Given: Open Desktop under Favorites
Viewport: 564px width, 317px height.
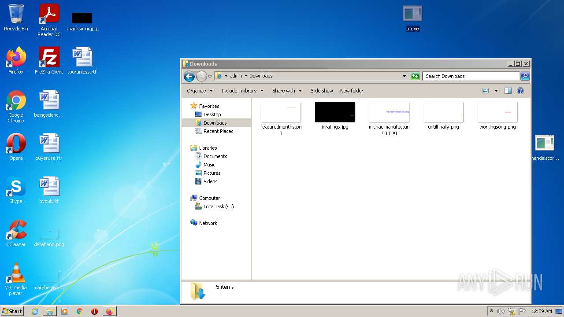Looking at the screenshot, I should pyautogui.click(x=212, y=114).
